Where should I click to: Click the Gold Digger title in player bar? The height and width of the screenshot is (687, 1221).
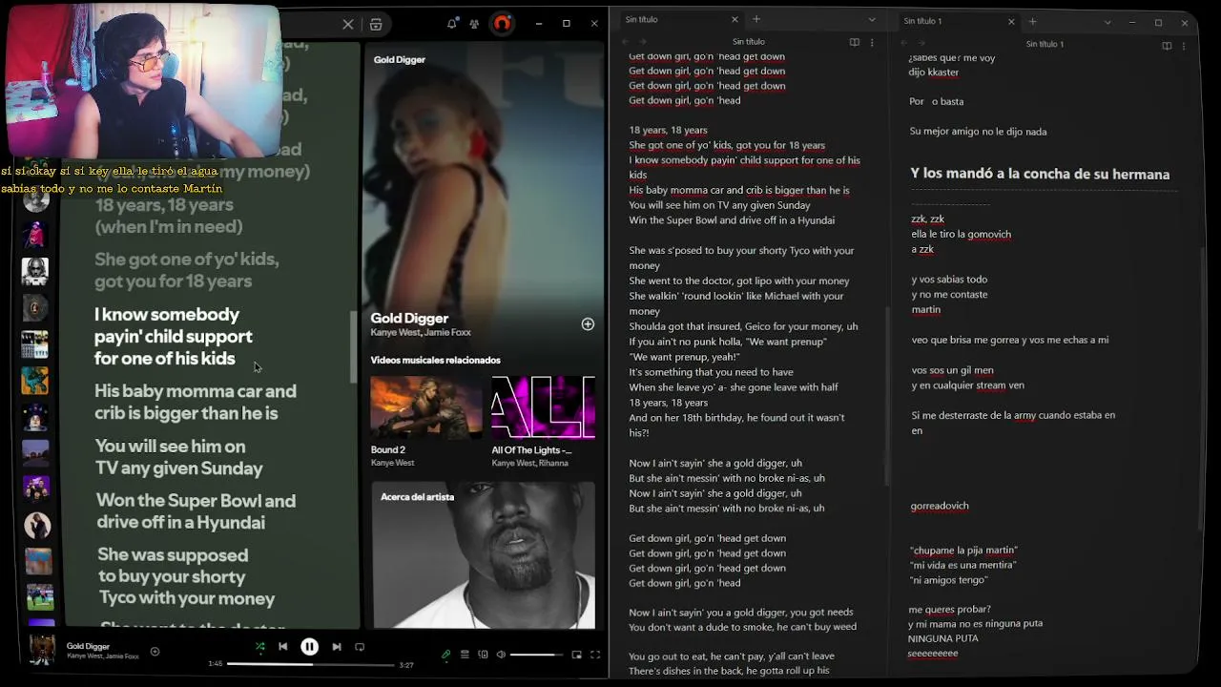[88, 646]
